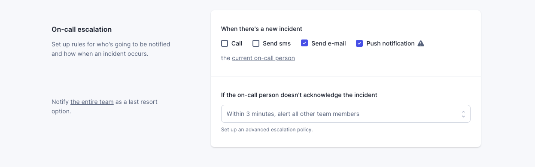Uncheck the Send e-mail checkbox
Viewport: 535px width, 167px height.
tap(304, 43)
